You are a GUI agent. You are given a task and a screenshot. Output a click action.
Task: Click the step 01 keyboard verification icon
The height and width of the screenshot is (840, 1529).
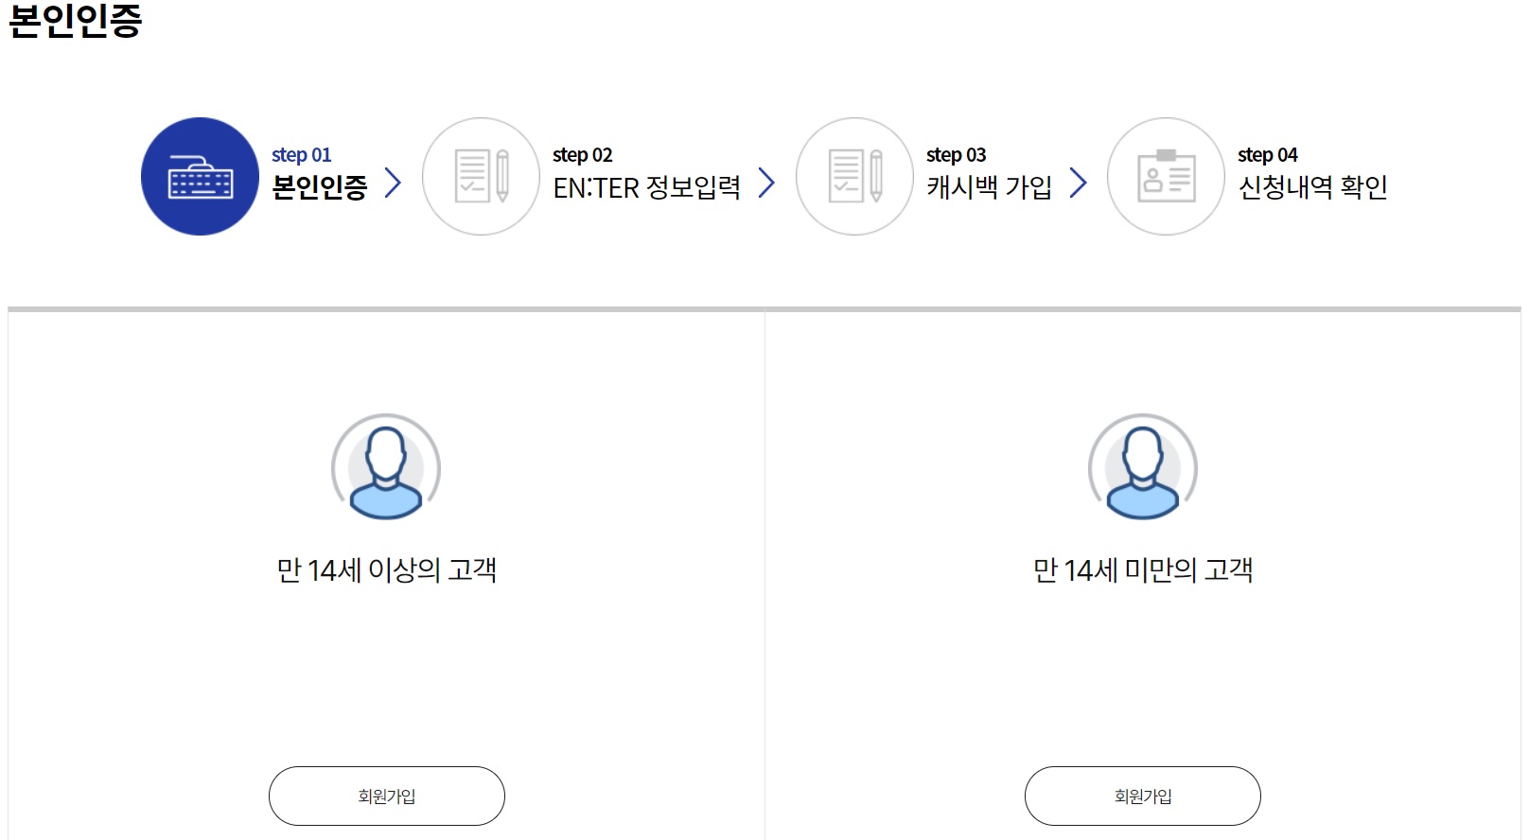[x=198, y=176]
